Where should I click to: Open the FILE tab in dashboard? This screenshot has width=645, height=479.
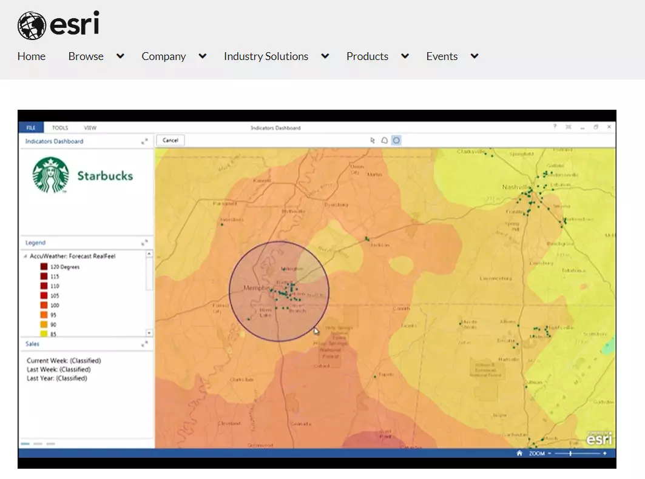coord(30,128)
